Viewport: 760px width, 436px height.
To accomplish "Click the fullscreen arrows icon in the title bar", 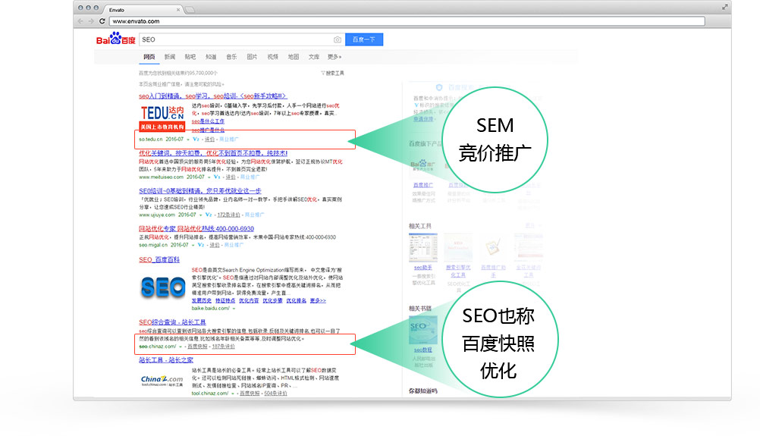I will [724, 7].
